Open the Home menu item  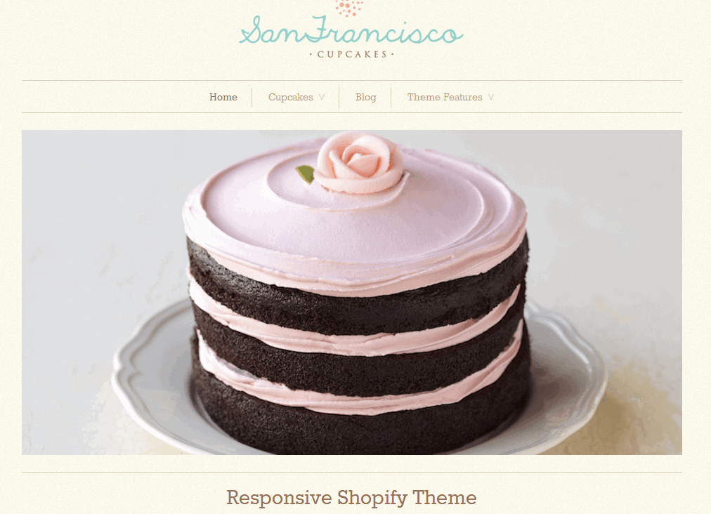(223, 97)
